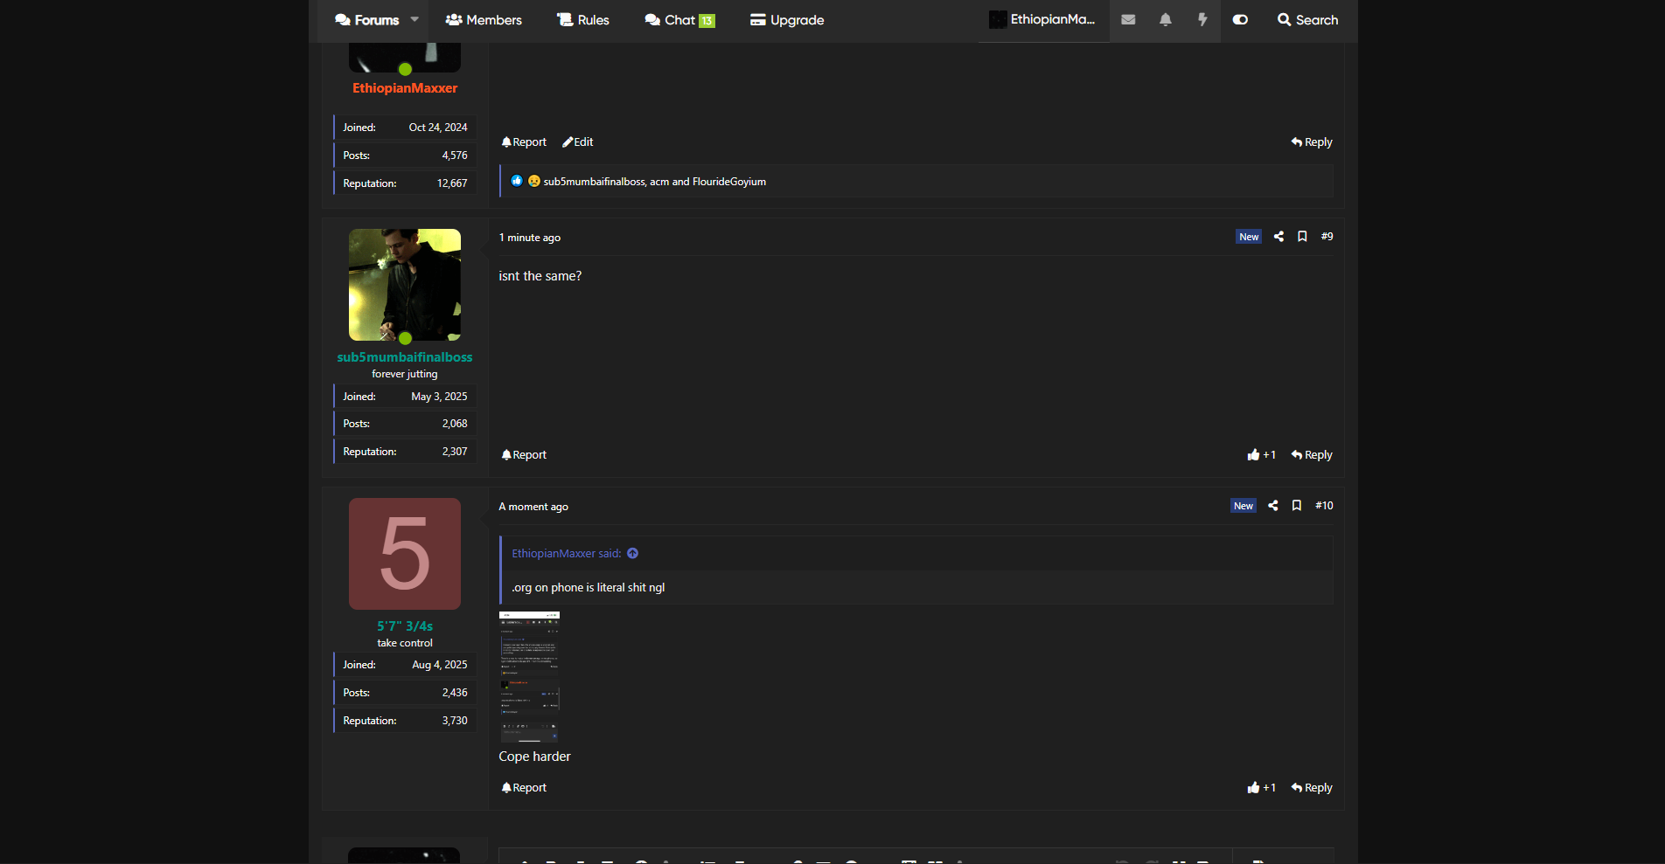Open the notifications bell icon
1665x864 pixels.
(1165, 20)
